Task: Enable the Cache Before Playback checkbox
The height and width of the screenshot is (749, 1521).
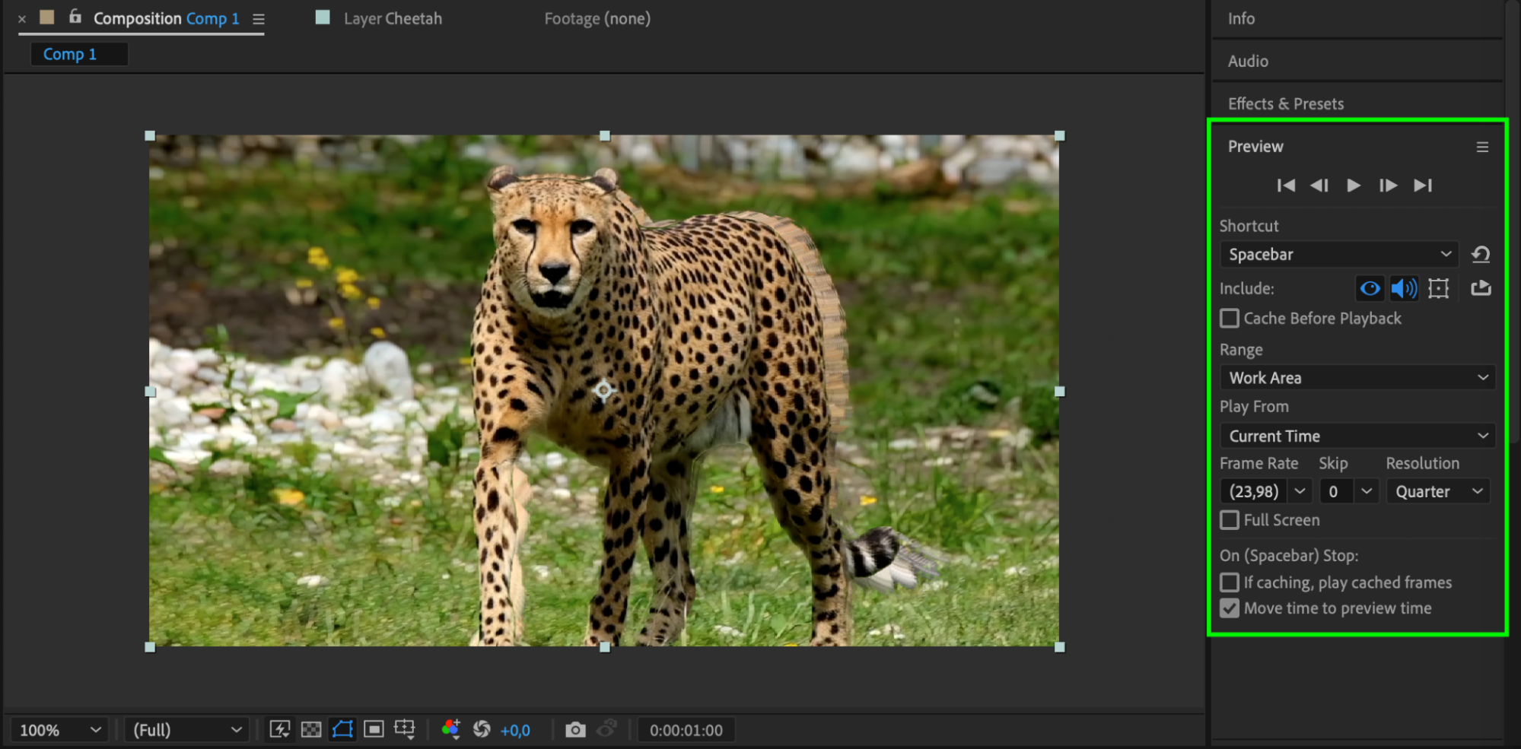Action: click(1230, 319)
